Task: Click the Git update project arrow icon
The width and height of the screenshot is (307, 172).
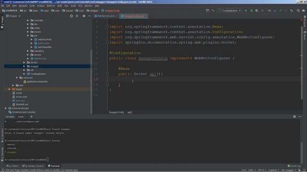Action: click(x=275, y=11)
